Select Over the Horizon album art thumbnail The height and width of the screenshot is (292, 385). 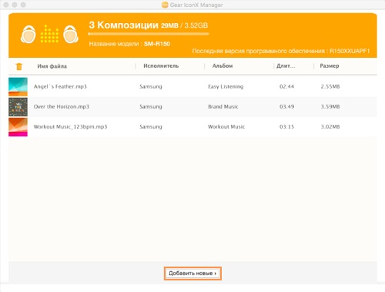point(18,107)
